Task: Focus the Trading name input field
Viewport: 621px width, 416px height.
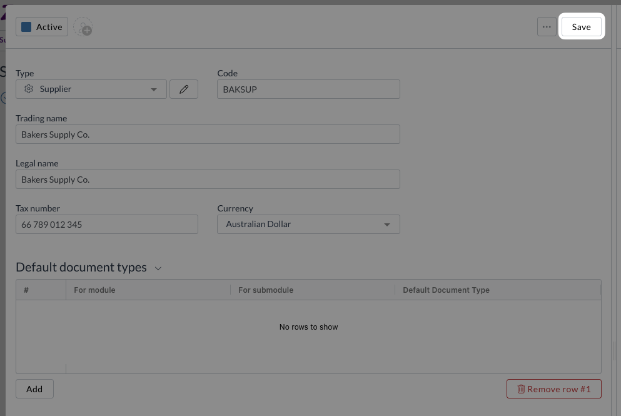Action: click(x=208, y=134)
